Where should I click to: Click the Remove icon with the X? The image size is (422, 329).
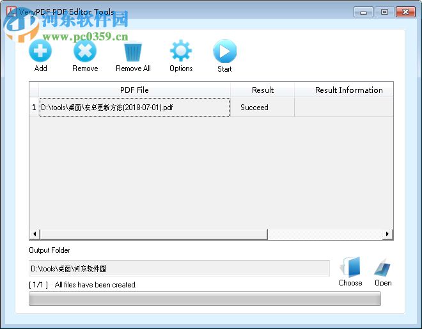(x=85, y=51)
